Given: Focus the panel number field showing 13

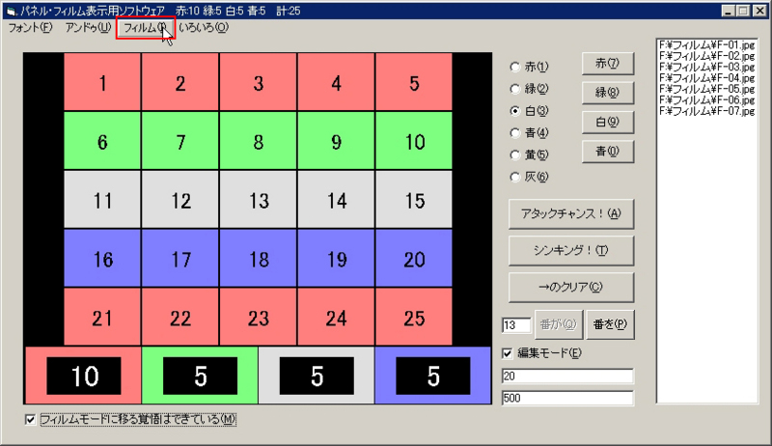Looking at the screenshot, I should (516, 325).
